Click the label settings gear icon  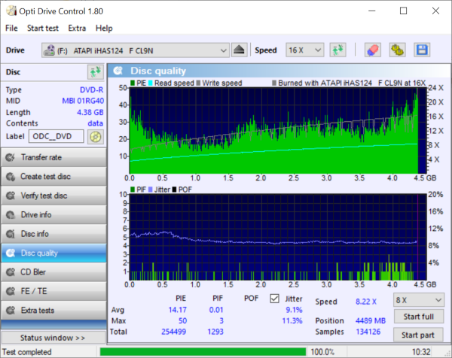pos(95,137)
